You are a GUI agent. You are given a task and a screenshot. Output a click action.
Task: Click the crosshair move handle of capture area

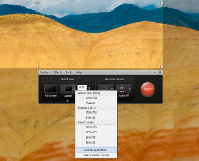(x=37, y=3)
